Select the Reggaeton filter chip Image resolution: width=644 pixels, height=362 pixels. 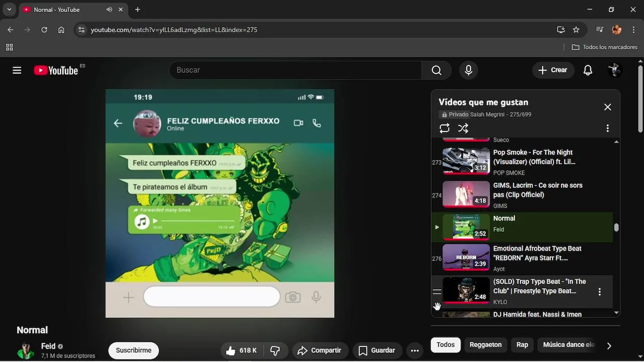pyautogui.click(x=486, y=345)
